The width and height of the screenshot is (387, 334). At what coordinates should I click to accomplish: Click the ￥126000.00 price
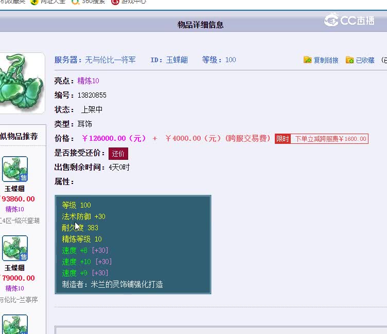coord(114,138)
